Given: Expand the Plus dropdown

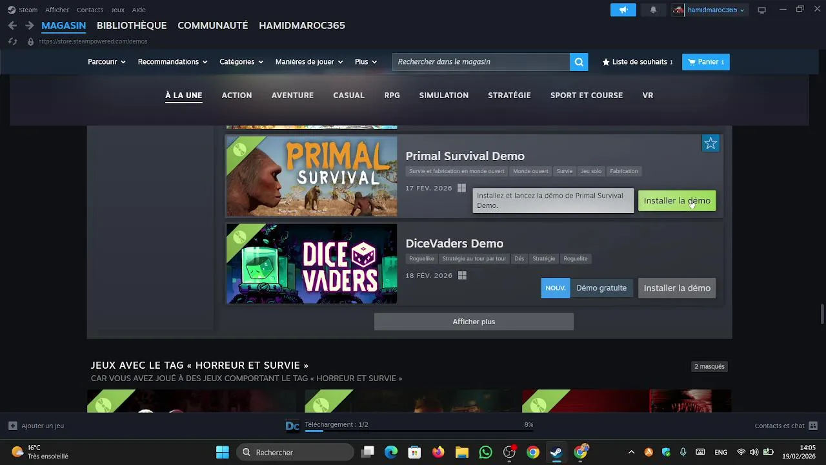Looking at the screenshot, I should [x=365, y=62].
